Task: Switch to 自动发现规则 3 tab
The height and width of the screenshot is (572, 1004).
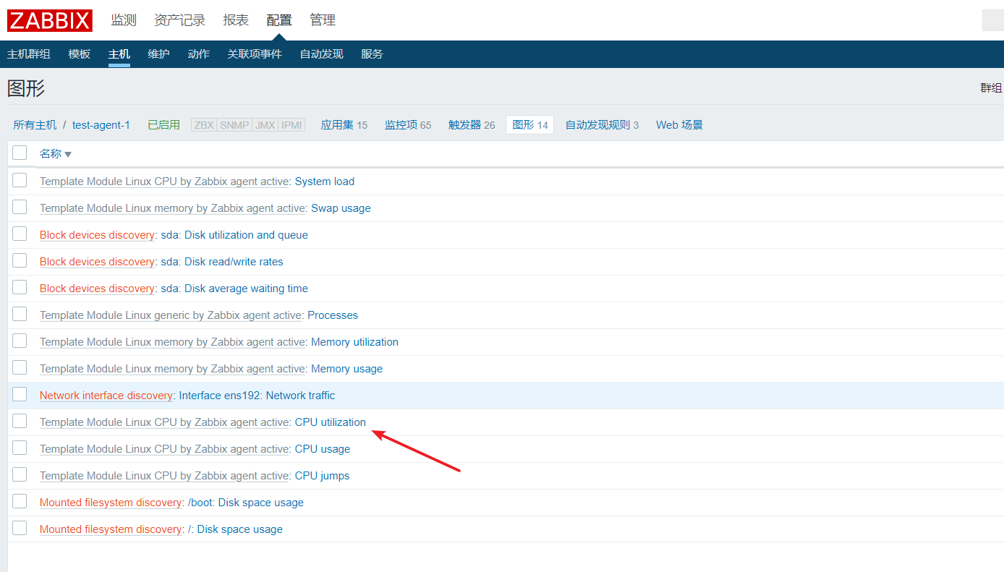Action: 602,125
